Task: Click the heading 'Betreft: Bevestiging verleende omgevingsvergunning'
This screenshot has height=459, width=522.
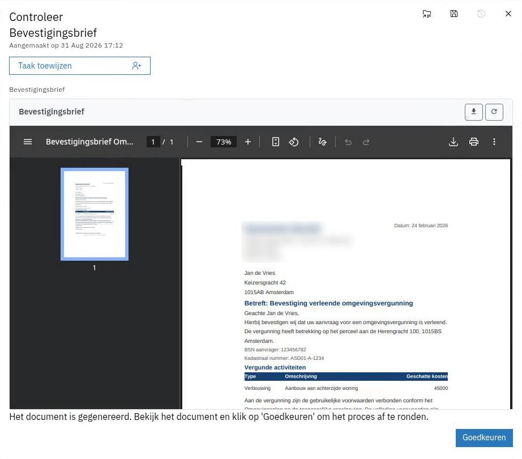Action: click(x=328, y=303)
